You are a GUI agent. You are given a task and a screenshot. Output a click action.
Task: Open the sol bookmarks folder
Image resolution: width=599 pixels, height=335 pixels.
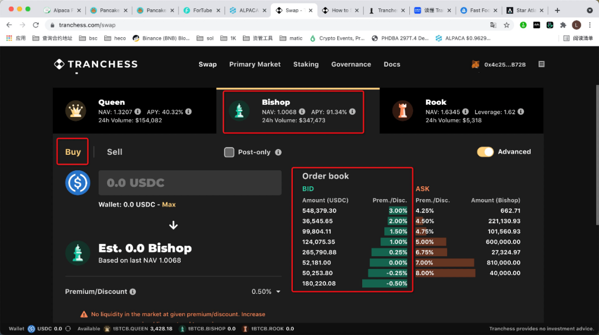[205, 38]
